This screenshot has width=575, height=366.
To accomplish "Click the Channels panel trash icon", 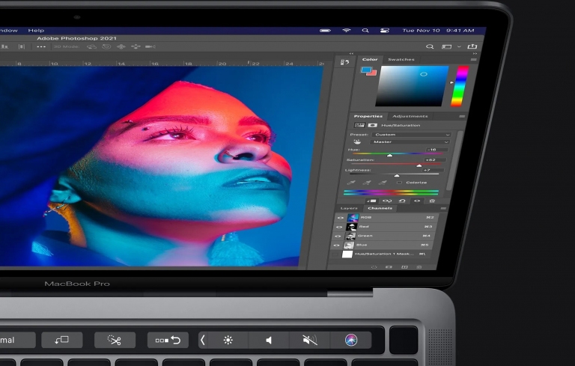I will (419, 267).
